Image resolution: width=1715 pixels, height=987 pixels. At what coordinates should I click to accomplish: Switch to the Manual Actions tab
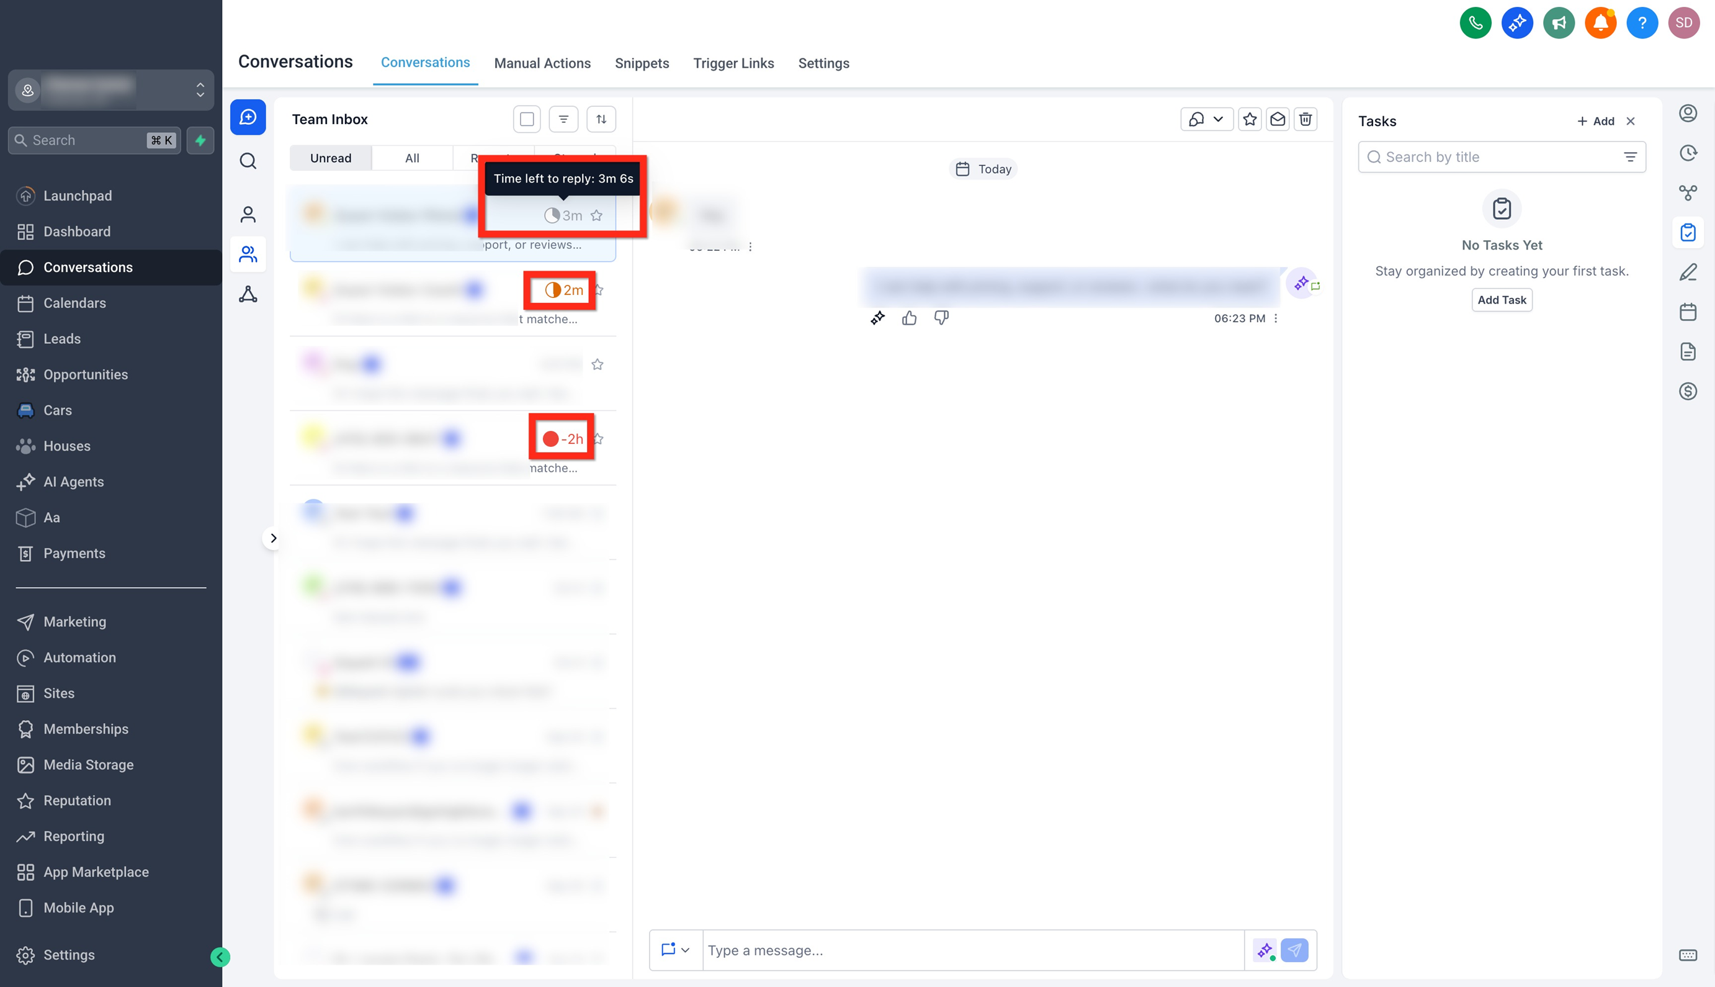click(542, 63)
